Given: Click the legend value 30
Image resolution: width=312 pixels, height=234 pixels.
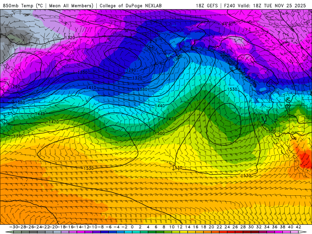Looking at the screenshot, I should (251, 227).
